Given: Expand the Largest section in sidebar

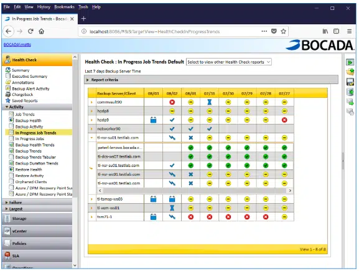Looking at the screenshot, I should (37, 209).
